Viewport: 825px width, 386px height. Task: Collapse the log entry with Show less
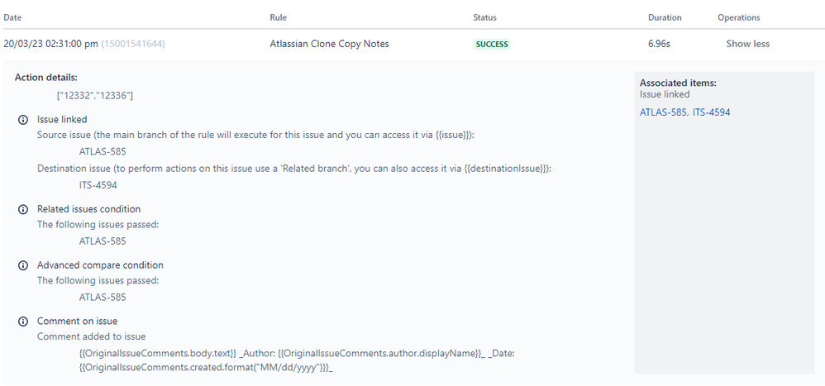[x=747, y=44]
